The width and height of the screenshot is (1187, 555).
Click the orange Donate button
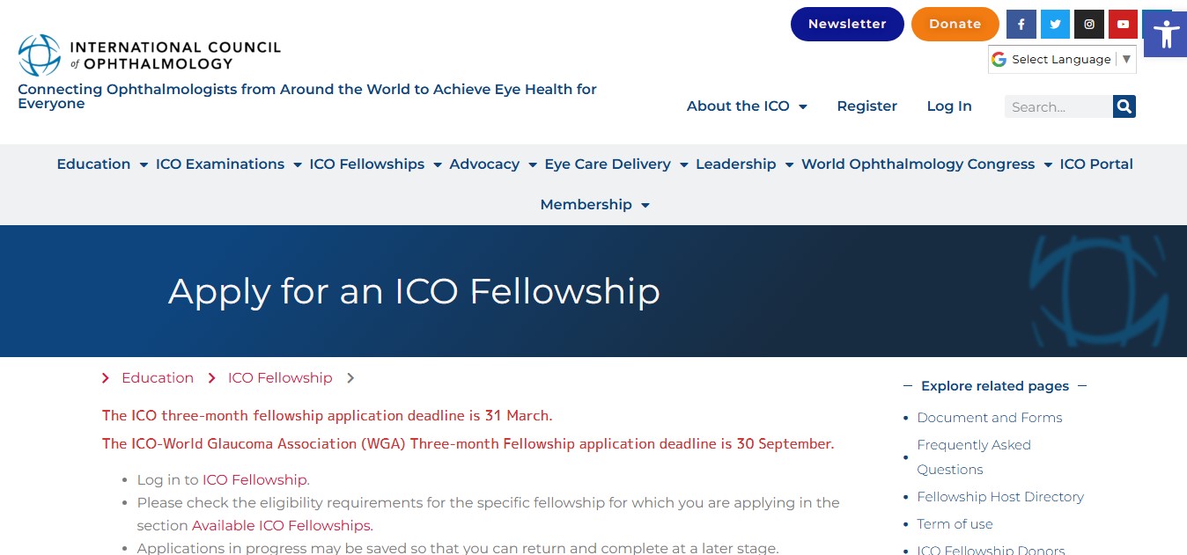(x=955, y=24)
